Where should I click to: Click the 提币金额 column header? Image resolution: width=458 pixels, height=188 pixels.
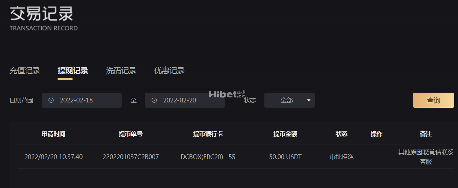pyautogui.click(x=285, y=134)
